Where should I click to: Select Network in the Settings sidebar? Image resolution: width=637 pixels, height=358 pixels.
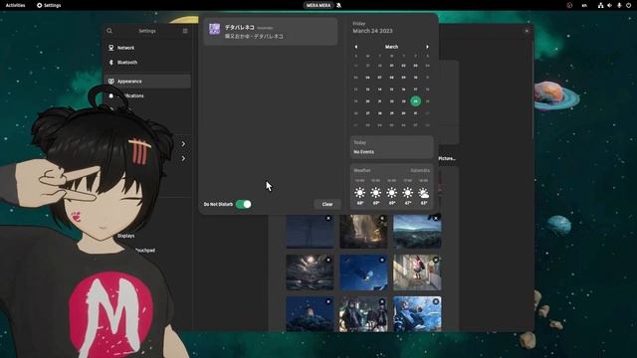(147, 48)
